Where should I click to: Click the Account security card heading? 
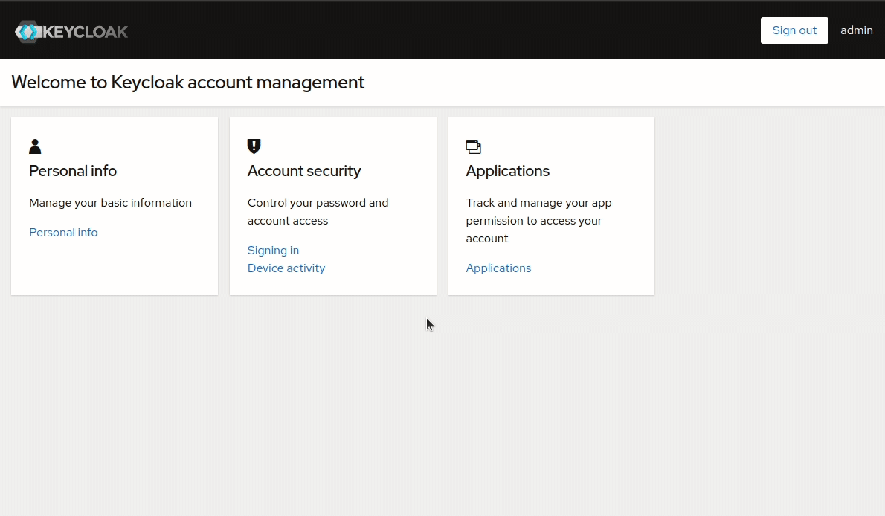pos(304,171)
